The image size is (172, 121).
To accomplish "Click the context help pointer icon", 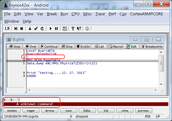I will (x=79, y=28).
